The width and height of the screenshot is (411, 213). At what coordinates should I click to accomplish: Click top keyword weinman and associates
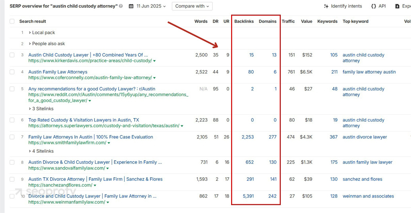368,196
